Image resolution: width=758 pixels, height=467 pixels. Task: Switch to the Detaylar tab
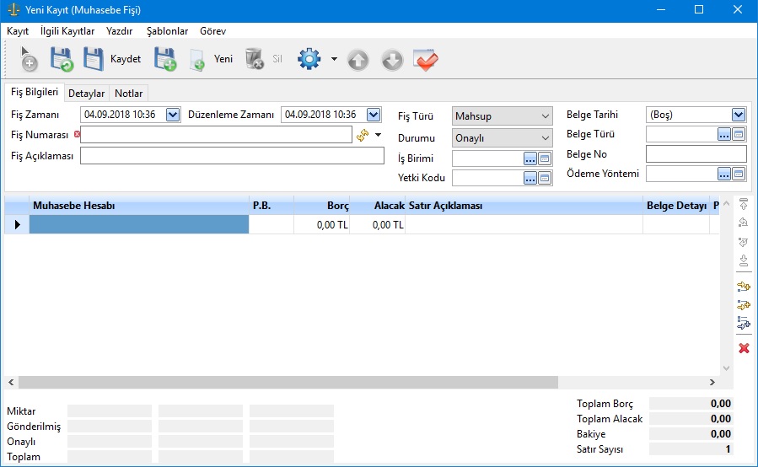pos(87,94)
